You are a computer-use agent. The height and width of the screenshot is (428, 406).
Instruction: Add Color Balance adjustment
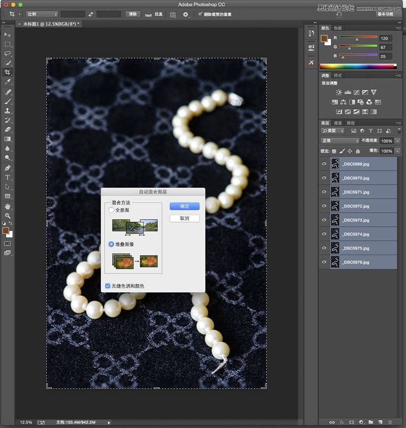tap(344, 102)
